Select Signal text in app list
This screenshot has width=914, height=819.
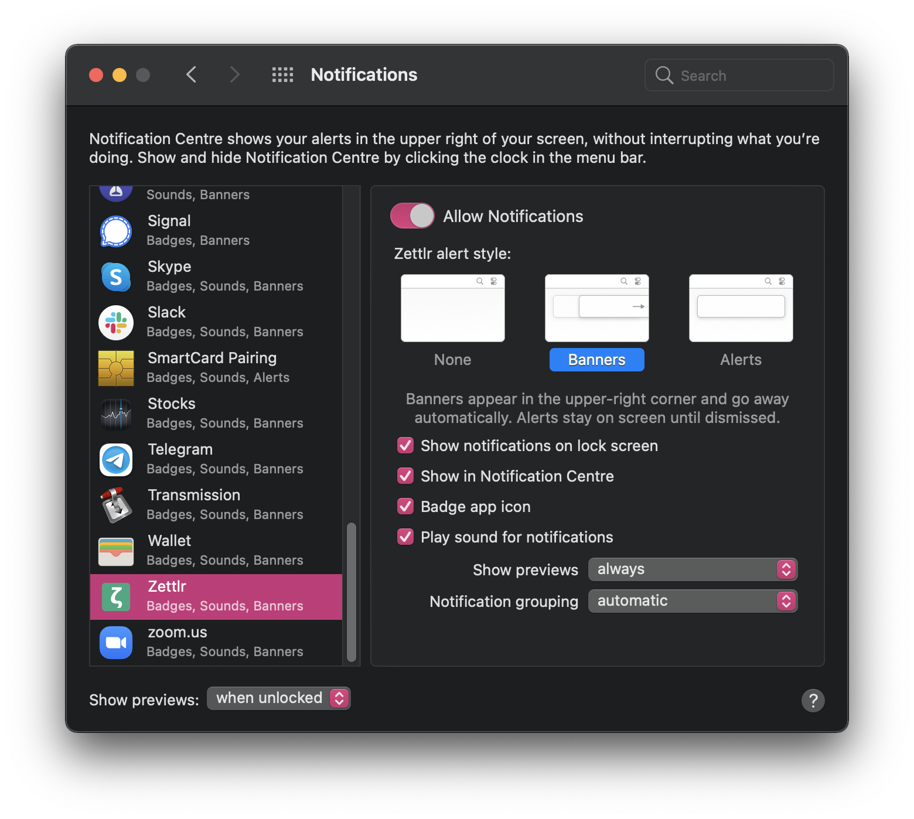169,221
